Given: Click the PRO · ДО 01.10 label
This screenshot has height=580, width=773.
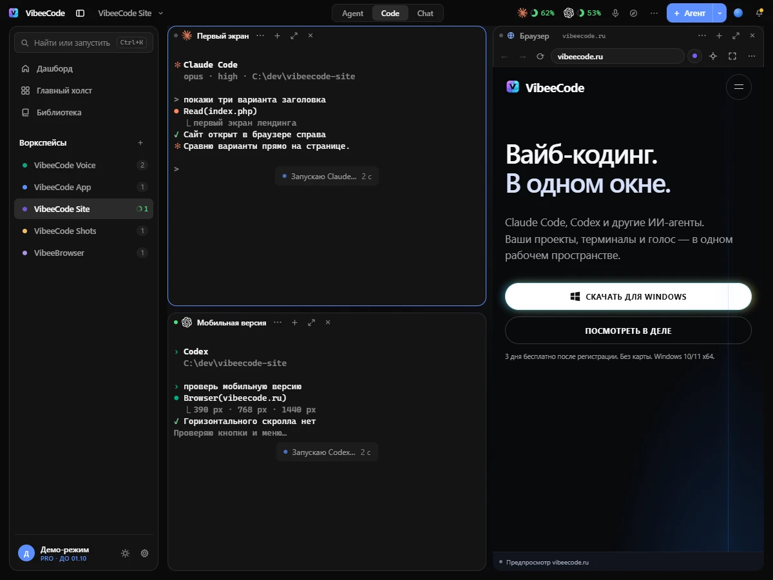Looking at the screenshot, I should pyautogui.click(x=63, y=559).
